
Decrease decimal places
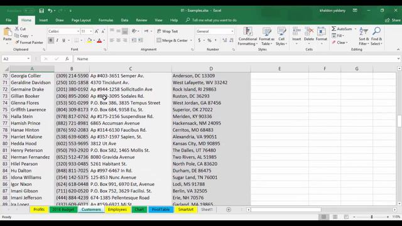(231, 40)
